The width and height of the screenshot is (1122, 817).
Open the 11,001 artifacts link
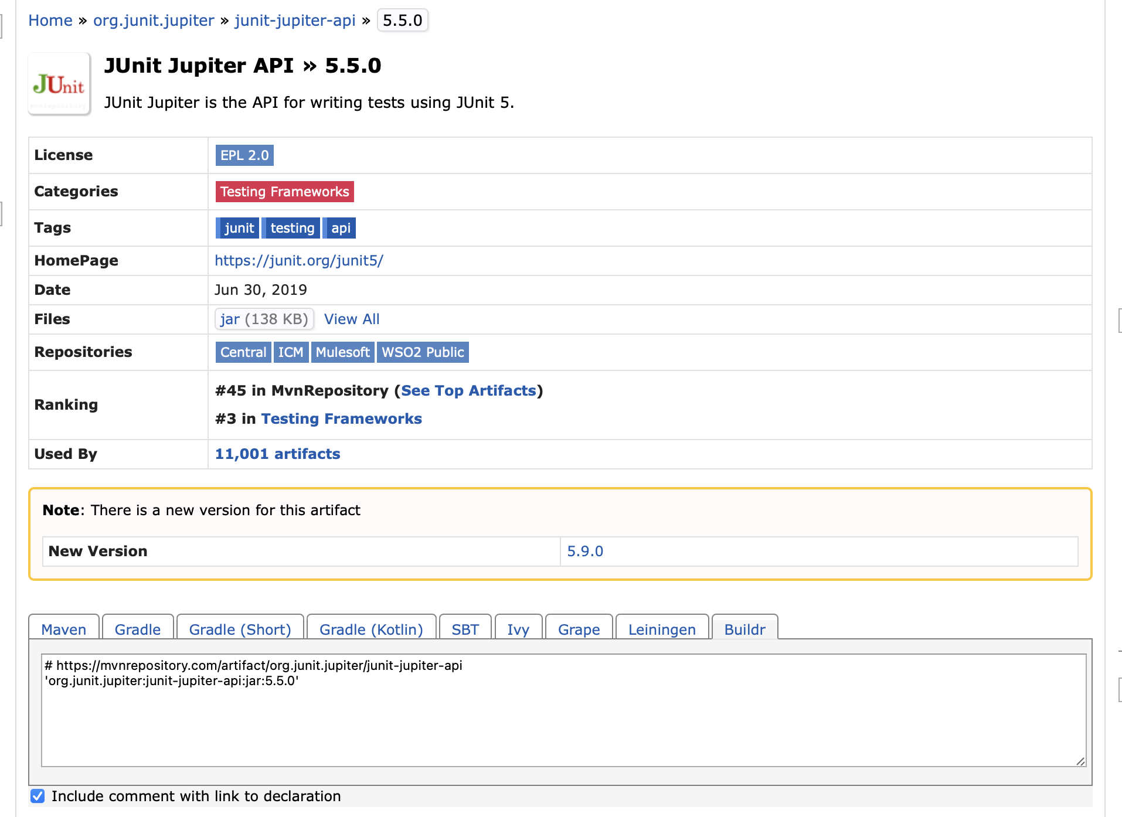278,454
